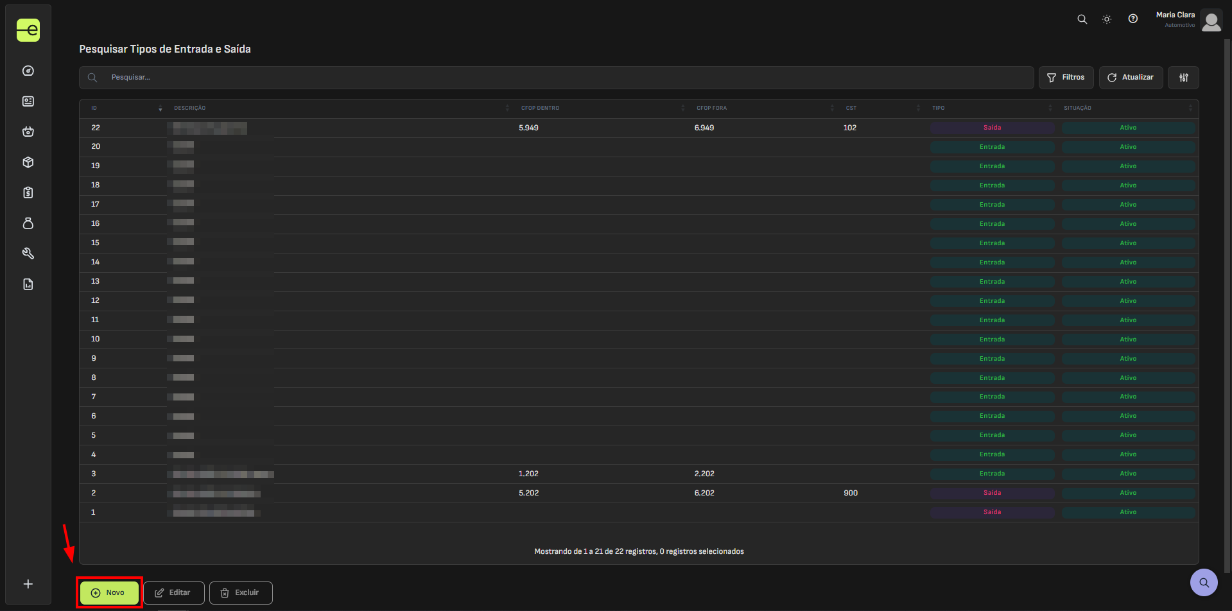Screen dimensions: 1232x611
Task: Sort by the SITUAÇÃO column header
Action: pyautogui.click(x=1077, y=108)
